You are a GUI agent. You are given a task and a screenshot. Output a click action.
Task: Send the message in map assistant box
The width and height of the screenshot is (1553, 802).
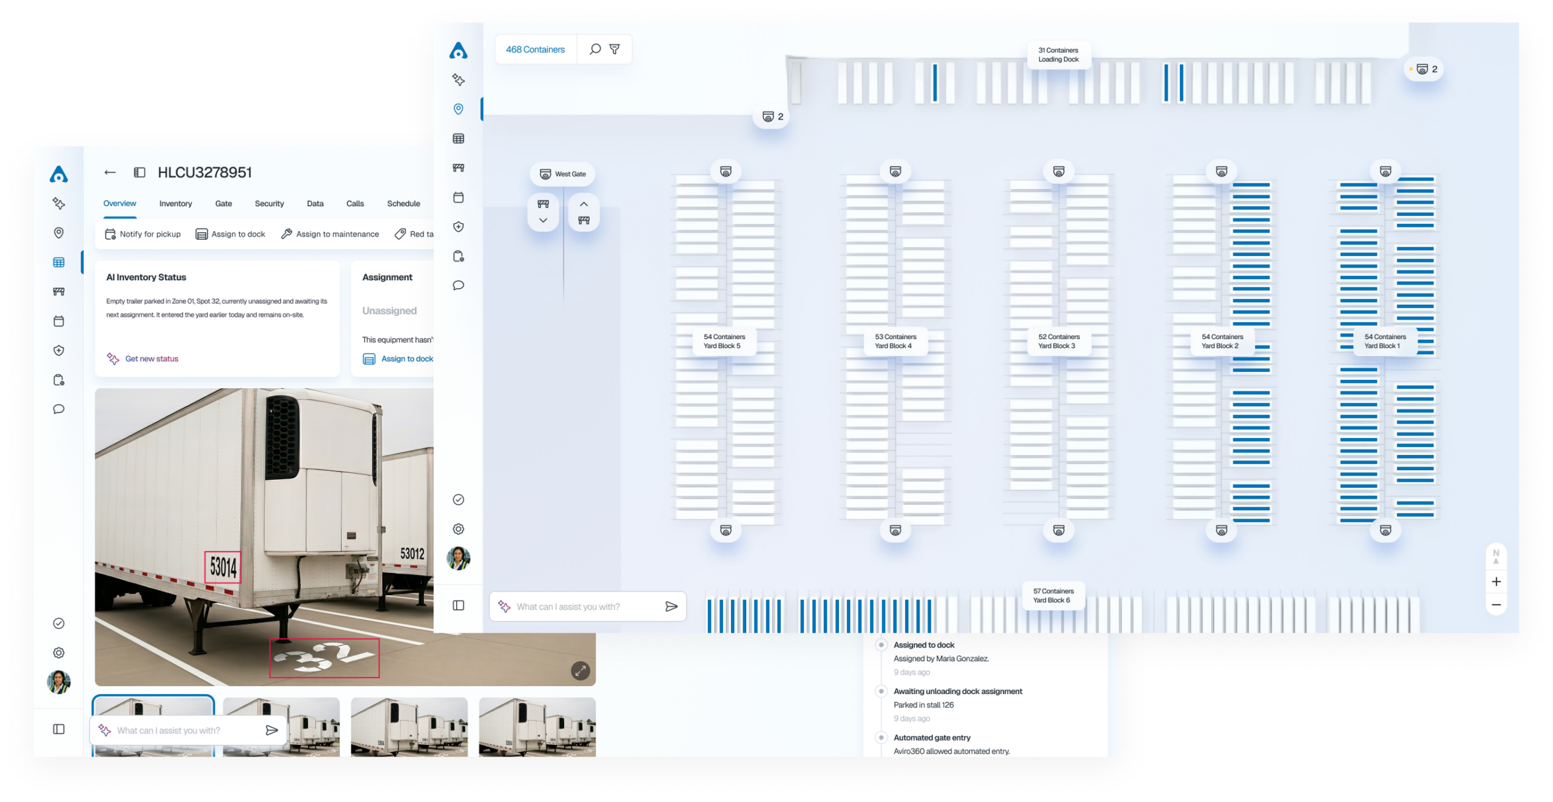coord(671,607)
